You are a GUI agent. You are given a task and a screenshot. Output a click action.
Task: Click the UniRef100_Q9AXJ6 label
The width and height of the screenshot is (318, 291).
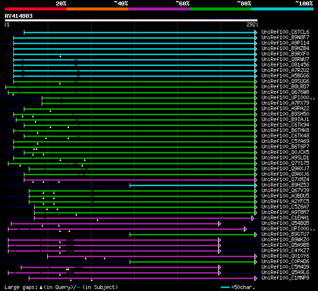click(285, 174)
